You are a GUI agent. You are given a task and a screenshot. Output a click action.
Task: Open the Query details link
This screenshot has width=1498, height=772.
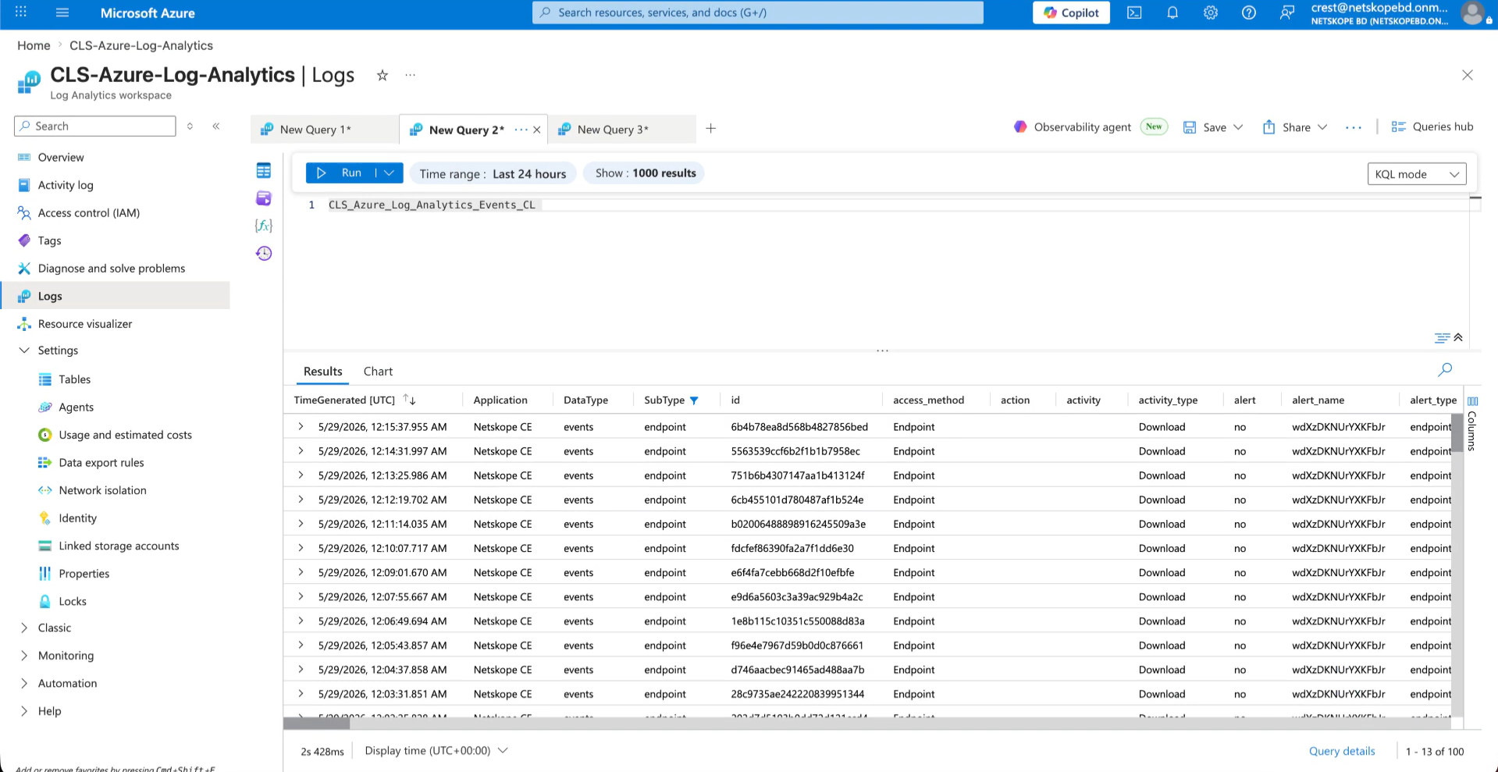click(1342, 751)
